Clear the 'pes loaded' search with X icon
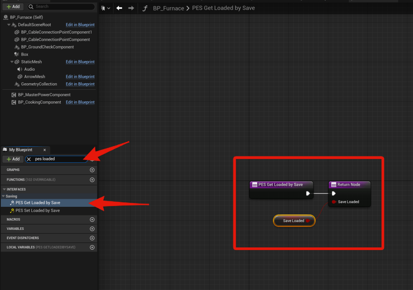The image size is (413, 290). click(29, 159)
